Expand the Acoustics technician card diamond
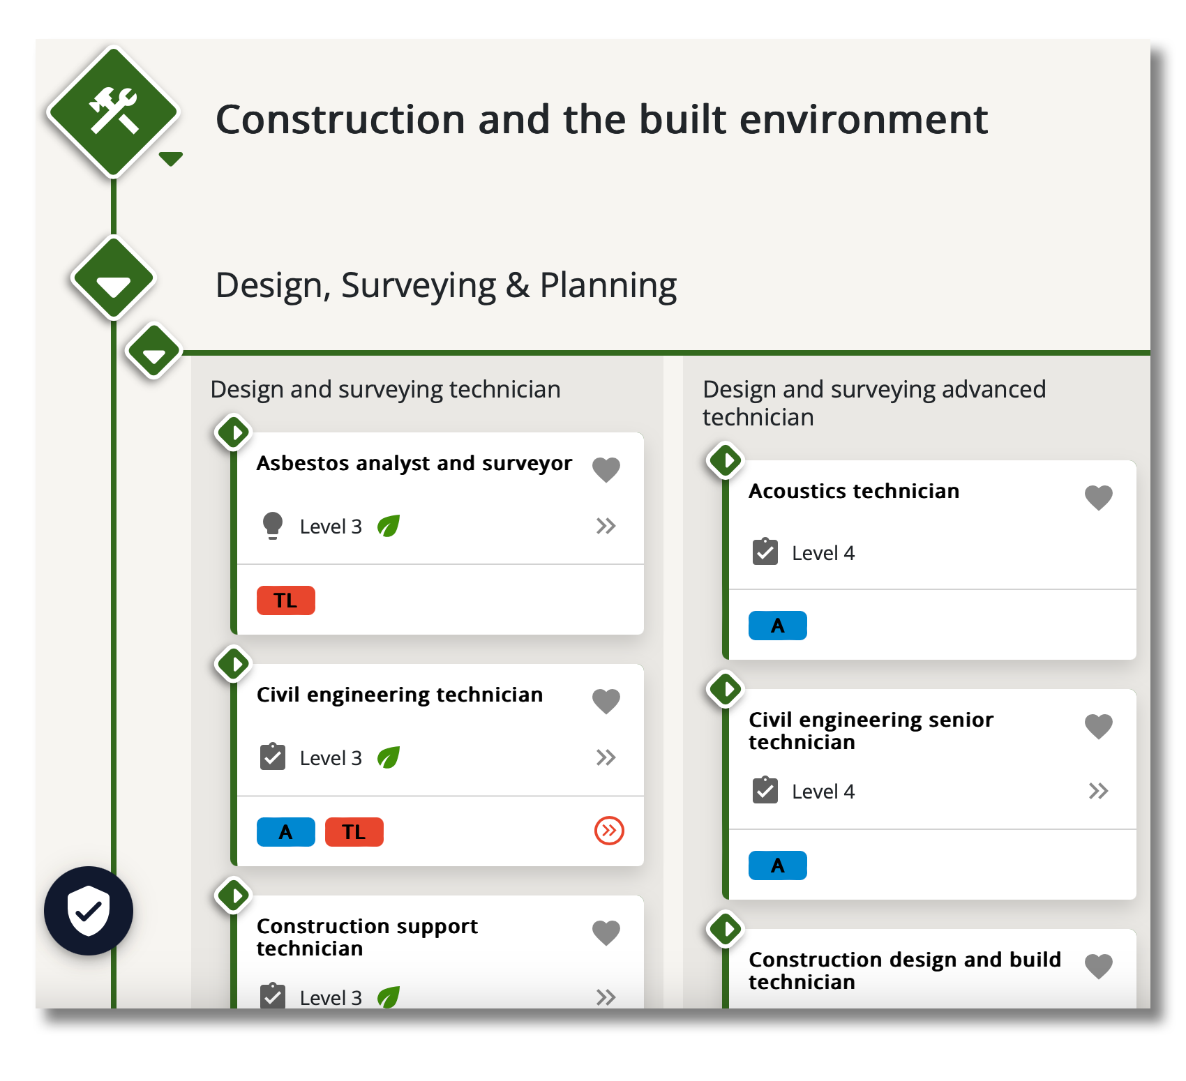Image resolution: width=1186 pixels, height=1081 pixels. tap(726, 460)
